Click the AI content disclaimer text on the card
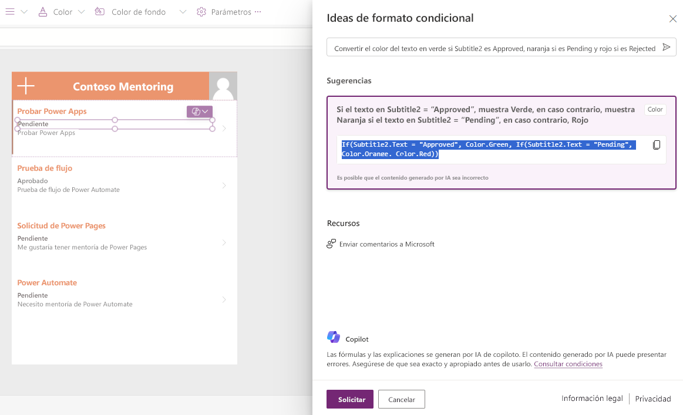 [412, 178]
